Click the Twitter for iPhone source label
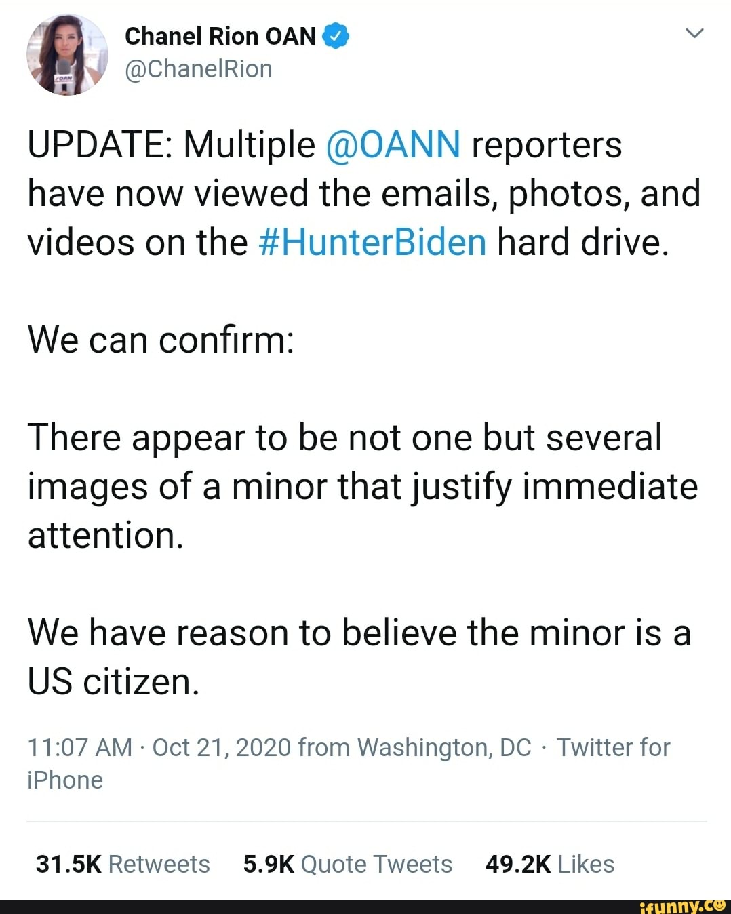731x914 pixels. pos(612,747)
